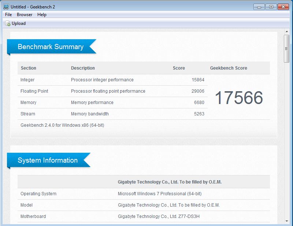Click the Motherboard row label

pyautogui.click(x=33, y=216)
